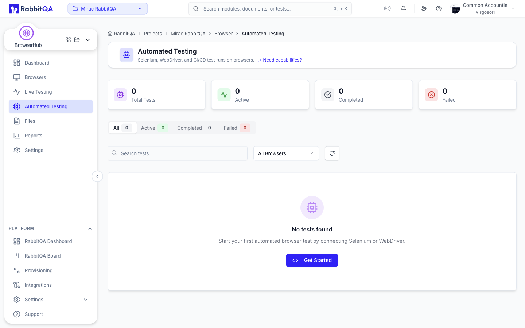The height and width of the screenshot is (328, 525).
Task: Open the All Browsers filter dropdown
Action: tap(286, 153)
